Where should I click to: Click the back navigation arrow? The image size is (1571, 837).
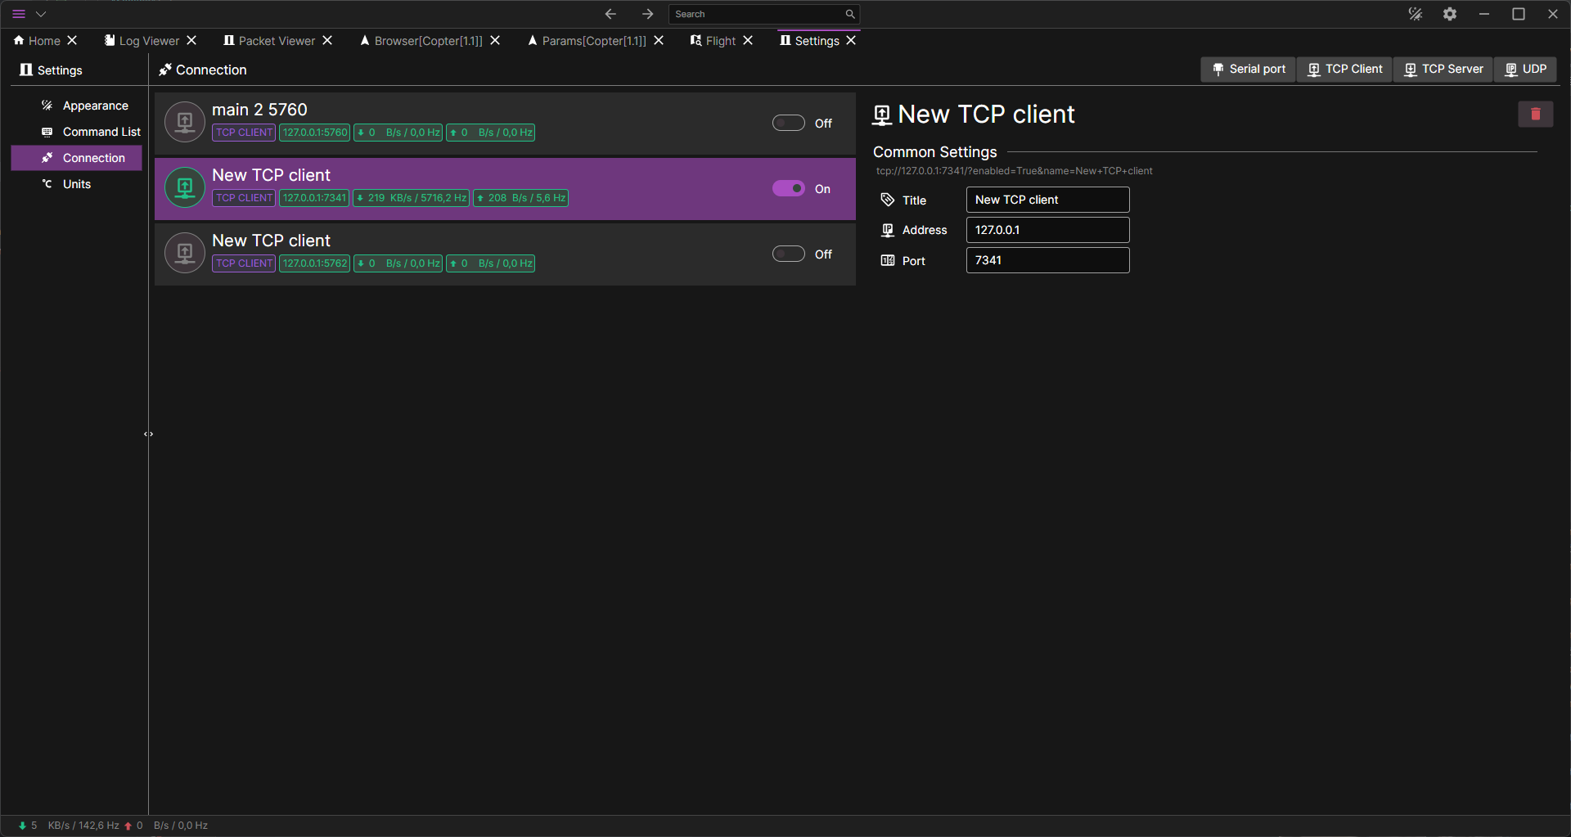click(x=610, y=14)
